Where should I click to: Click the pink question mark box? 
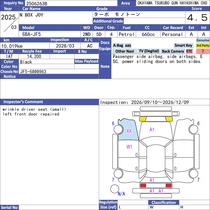(x=203, y=51)
